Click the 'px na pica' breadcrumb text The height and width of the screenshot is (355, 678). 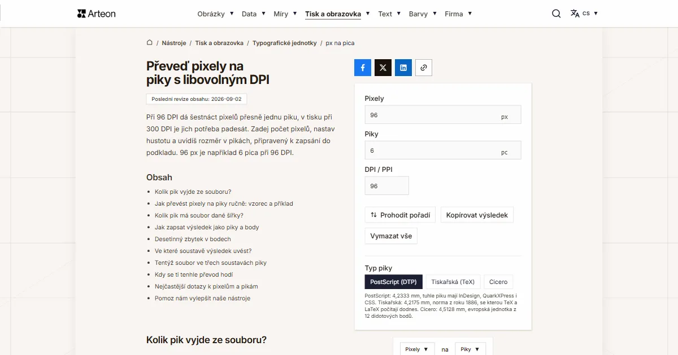tap(340, 43)
